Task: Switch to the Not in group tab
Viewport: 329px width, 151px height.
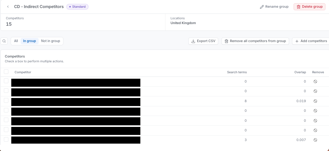Action: click(51, 41)
